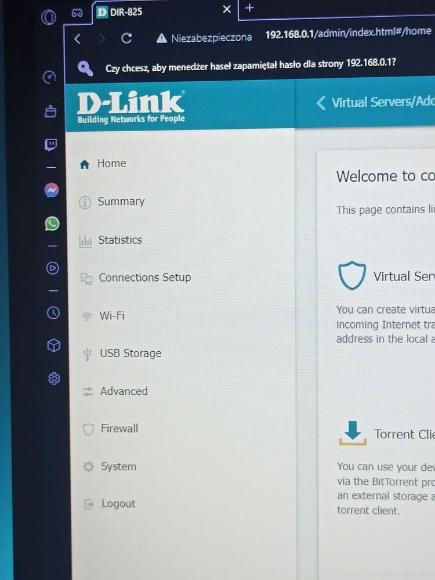Open the sidebar settings gear icon
This screenshot has height=580, width=435.
click(54, 379)
